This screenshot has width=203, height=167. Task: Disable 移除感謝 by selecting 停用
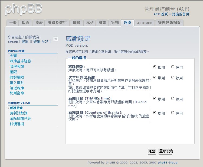pos(173,67)
